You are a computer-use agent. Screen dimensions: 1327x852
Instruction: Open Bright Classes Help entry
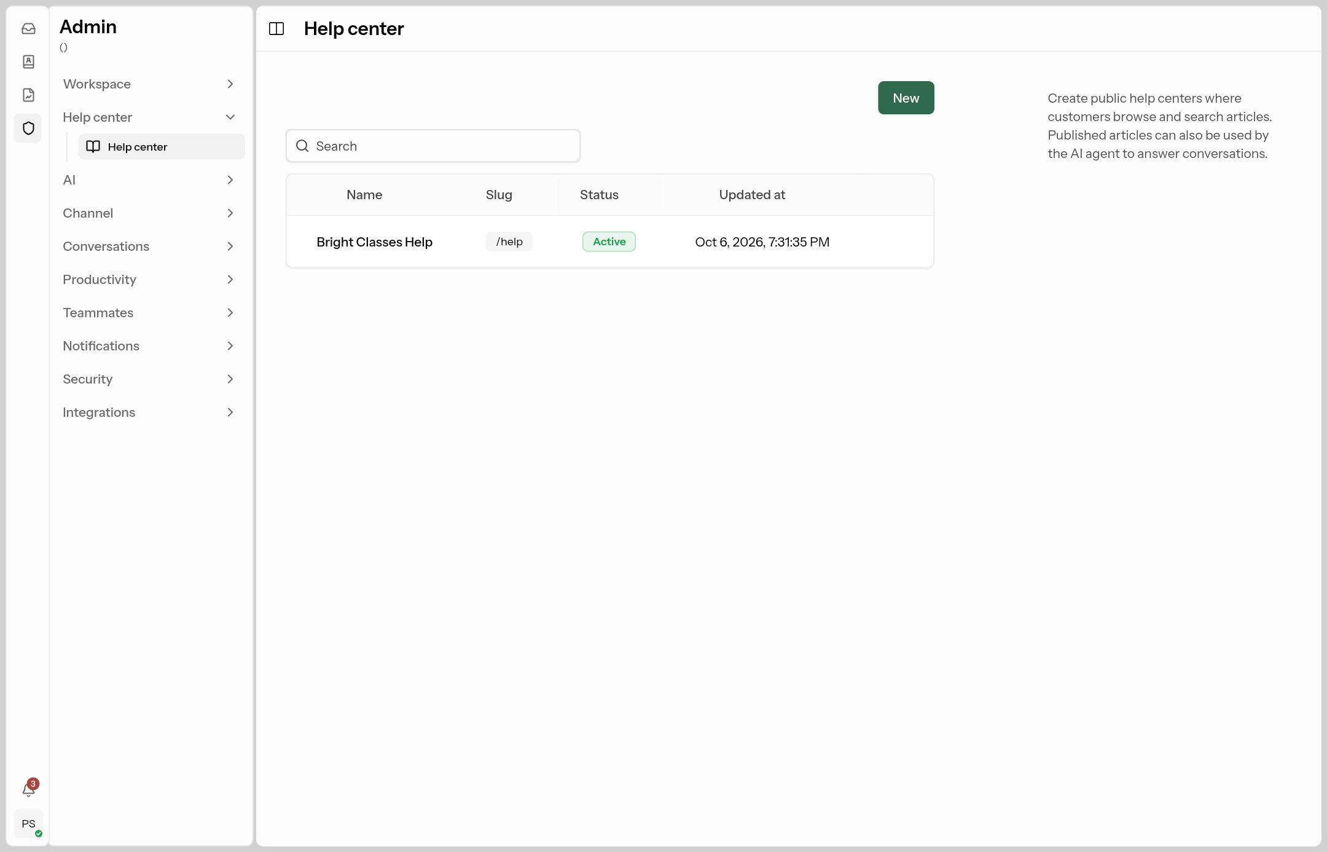tap(374, 242)
